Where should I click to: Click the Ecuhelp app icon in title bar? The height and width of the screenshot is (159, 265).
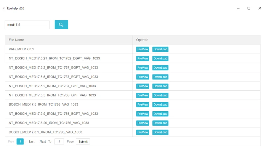pos(4,8)
